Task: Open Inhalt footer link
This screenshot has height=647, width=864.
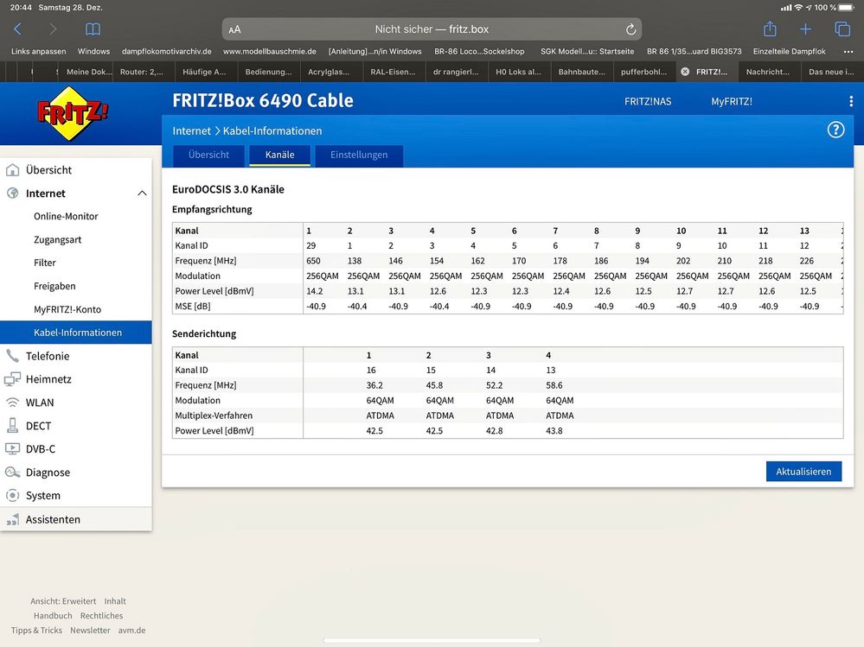Action: [x=115, y=601]
